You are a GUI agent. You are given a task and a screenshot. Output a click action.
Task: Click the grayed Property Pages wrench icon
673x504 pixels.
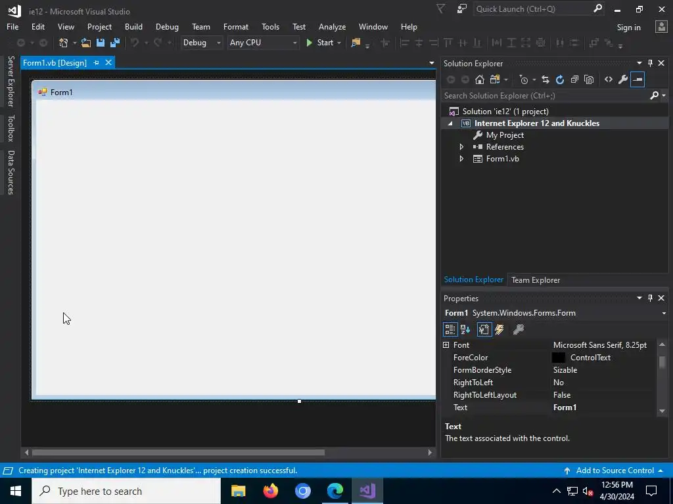(519, 329)
